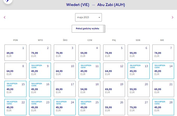Screen dimensions: 177x116
Task: Pick May 9 best price 49,99 EUR
Action: 40,71
